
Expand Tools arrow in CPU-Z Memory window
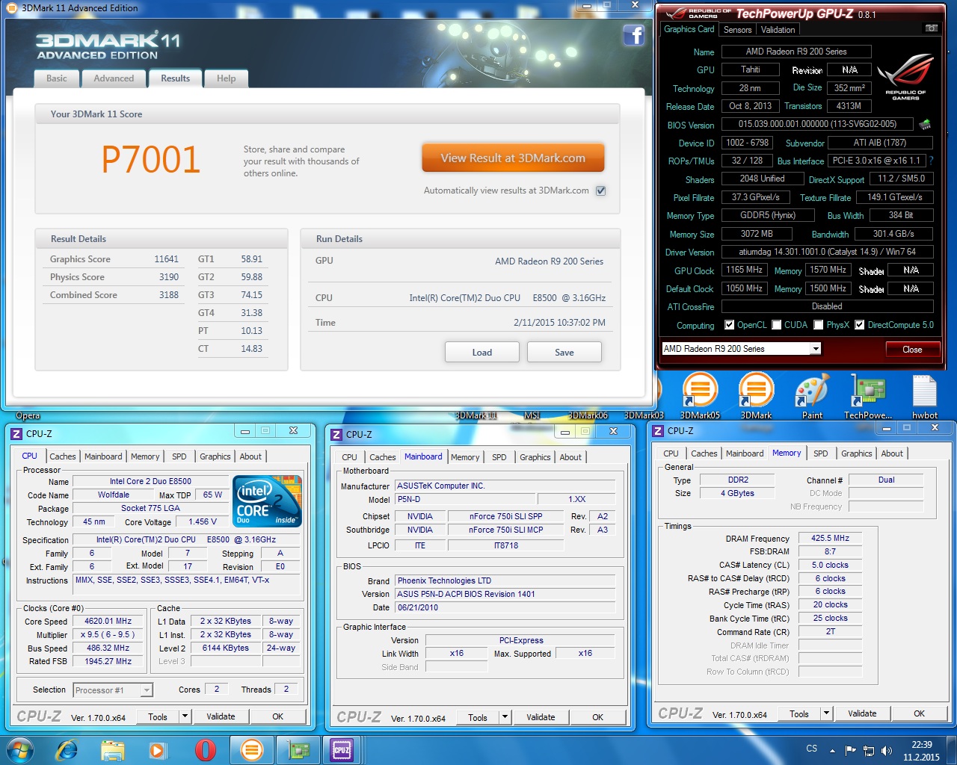click(826, 713)
